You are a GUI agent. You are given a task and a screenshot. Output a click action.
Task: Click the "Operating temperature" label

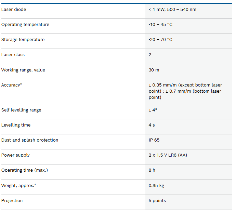(x=25, y=25)
